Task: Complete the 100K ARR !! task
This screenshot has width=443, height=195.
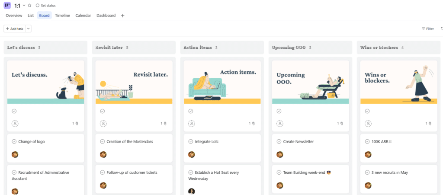Action: tap(367, 141)
